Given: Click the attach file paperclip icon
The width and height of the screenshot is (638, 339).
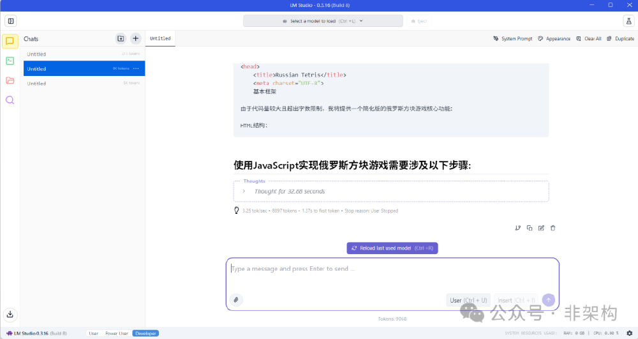Looking at the screenshot, I should (236, 299).
